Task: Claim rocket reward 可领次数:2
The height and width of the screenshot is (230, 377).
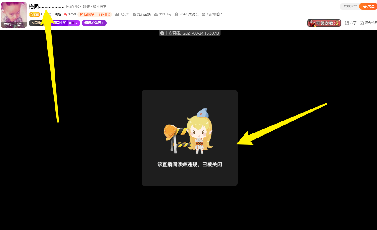Action: click(324, 23)
